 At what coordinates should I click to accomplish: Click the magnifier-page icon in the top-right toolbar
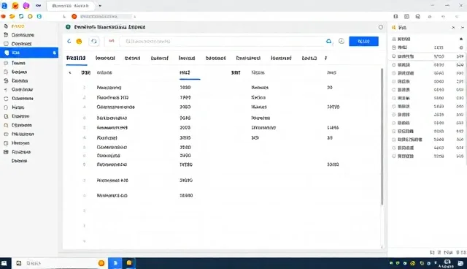tap(418, 16)
